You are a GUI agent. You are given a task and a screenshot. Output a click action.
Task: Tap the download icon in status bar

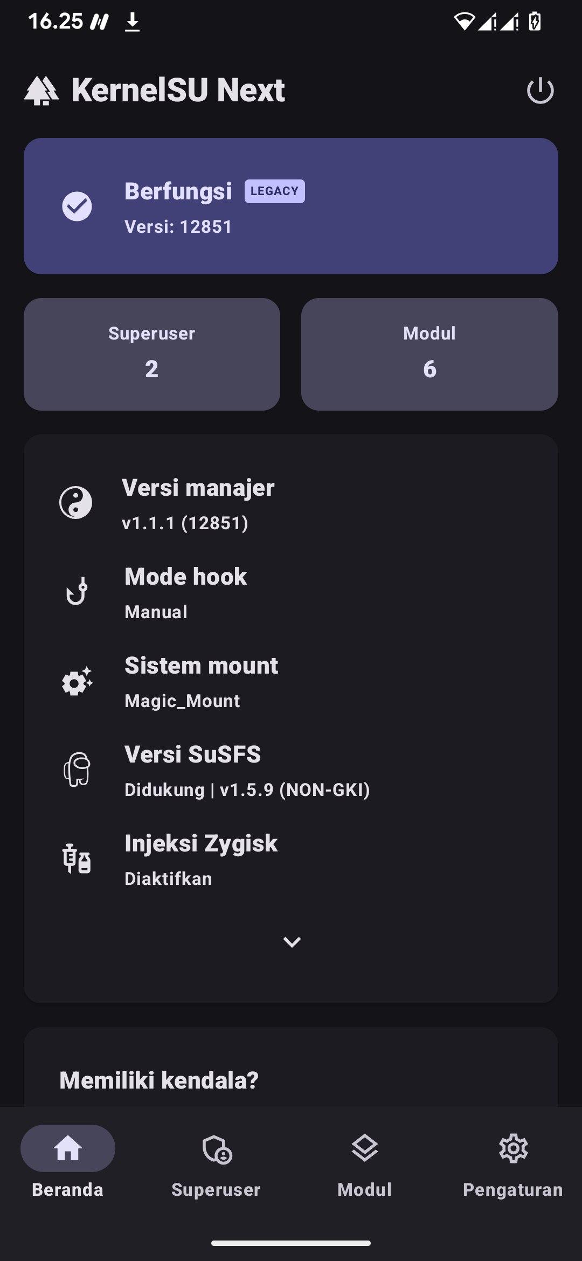click(x=133, y=22)
